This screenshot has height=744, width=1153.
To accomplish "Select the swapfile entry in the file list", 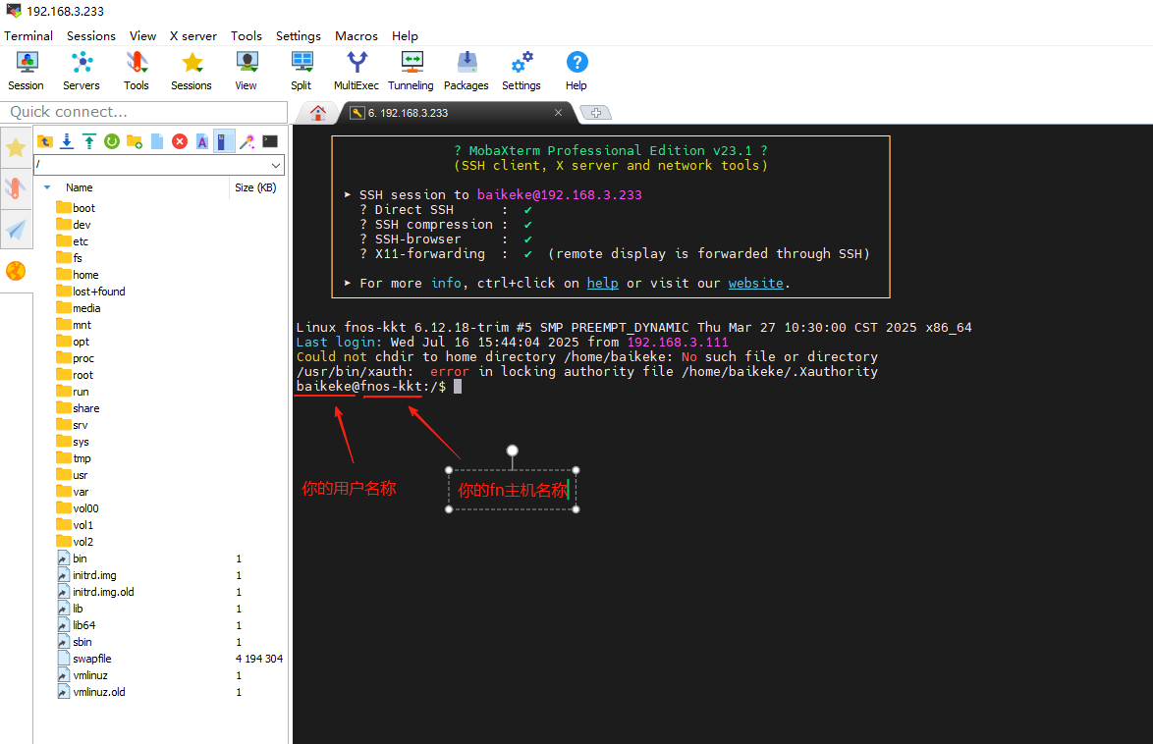I will (x=92, y=659).
